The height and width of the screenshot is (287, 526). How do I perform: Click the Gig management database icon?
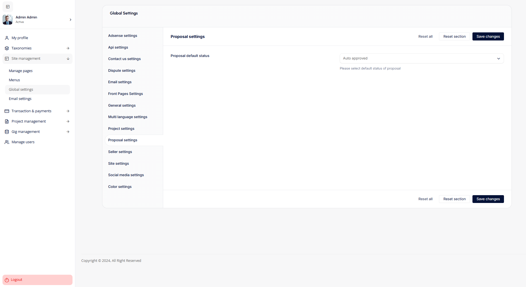(x=7, y=132)
